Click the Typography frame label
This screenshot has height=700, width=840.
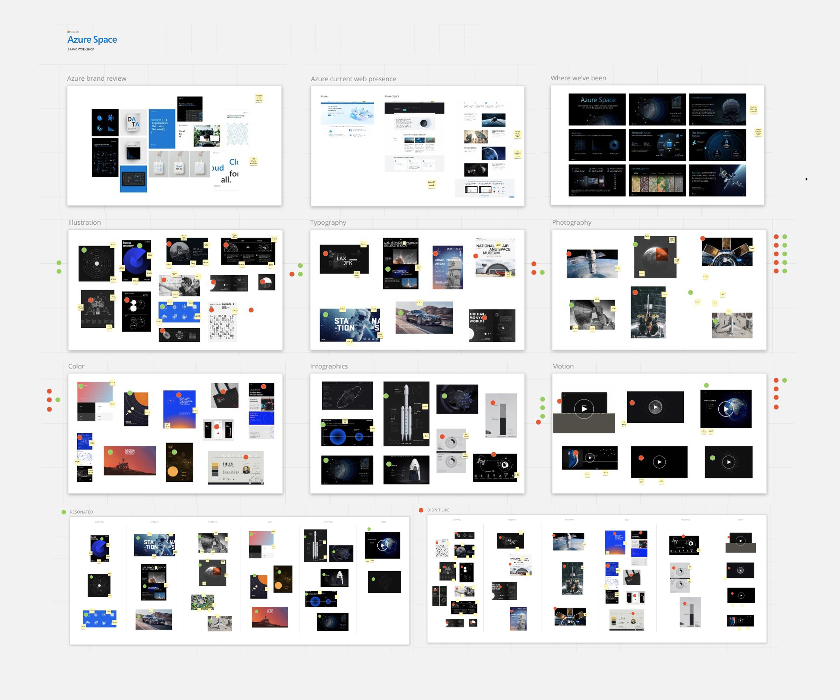click(x=328, y=222)
